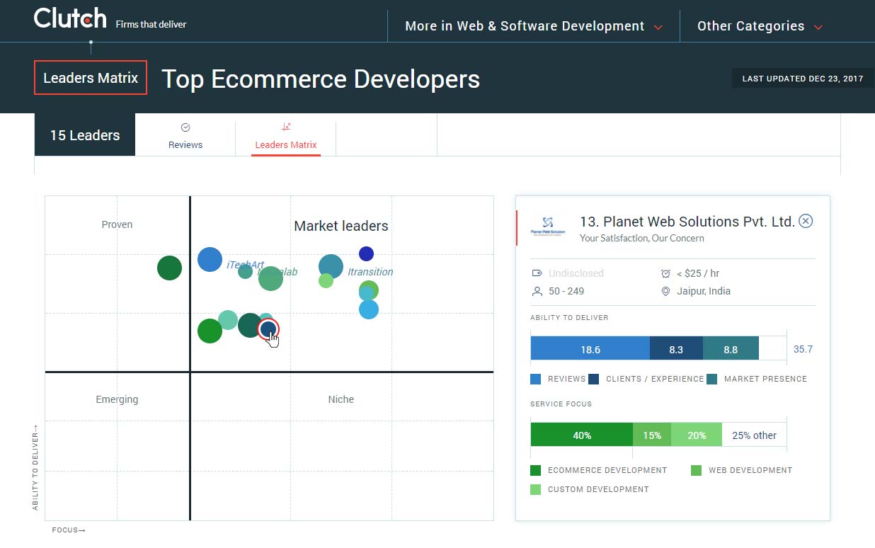This screenshot has height=548, width=875.
Task: Click the "50 - 249" employees text
Action: click(x=566, y=291)
